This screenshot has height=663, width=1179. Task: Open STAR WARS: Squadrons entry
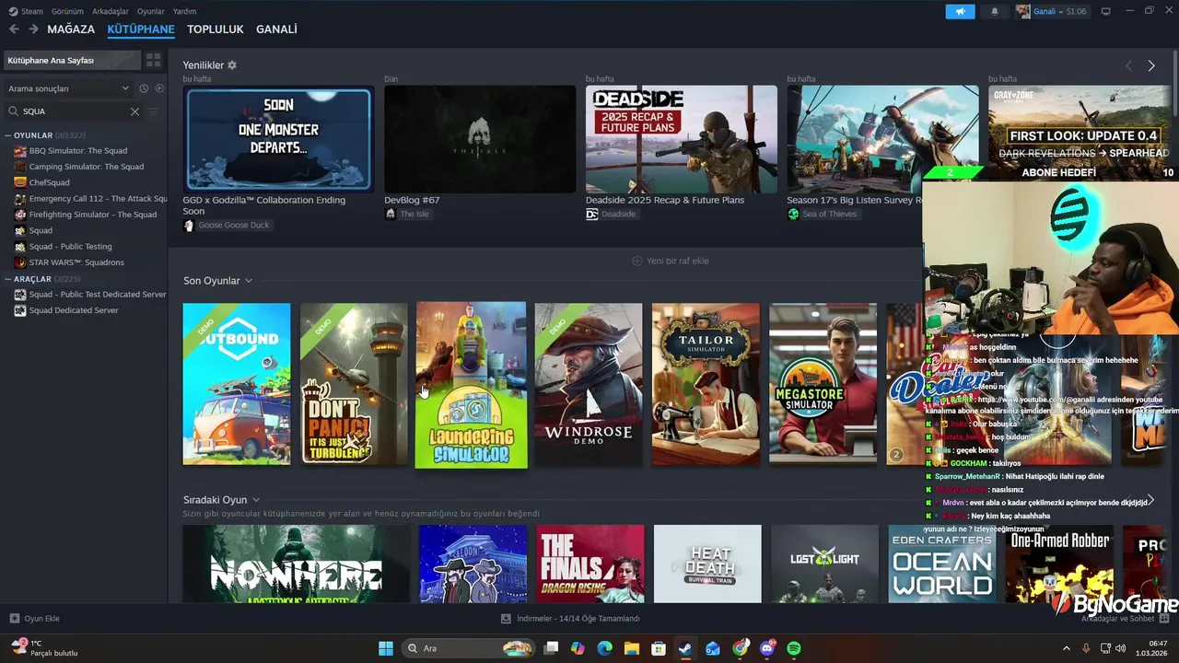coord(76,262)
